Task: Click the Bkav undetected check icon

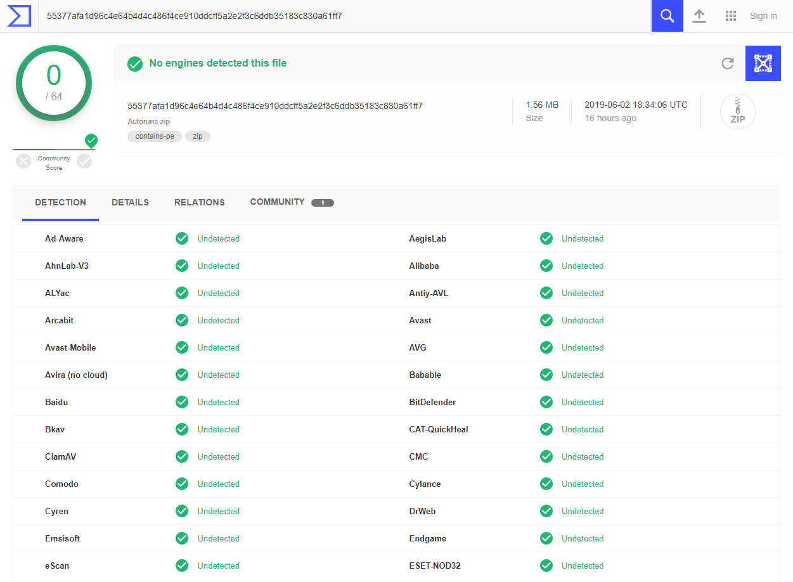Action: (x=182, y=429)
